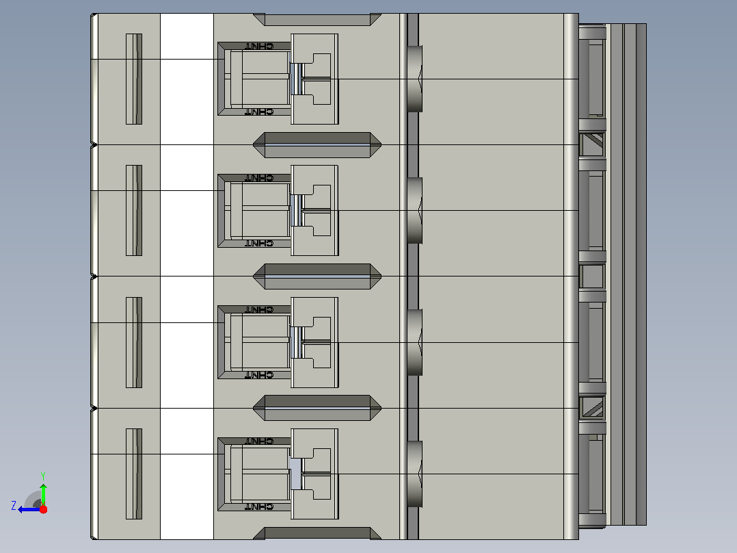Click the green Y axis arrow
This screenshot has width=737, height=553.
coord(43,493)
